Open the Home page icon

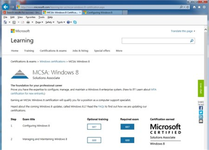pyautogui.click(x=194, y=7)
